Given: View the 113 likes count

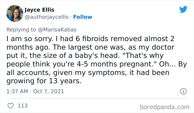Looking at the screenshot, I should (22, 106).
